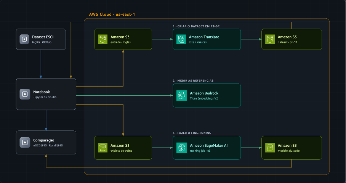Select the 'Comparação' title text

pyautogui.click(x=44, y=140)
